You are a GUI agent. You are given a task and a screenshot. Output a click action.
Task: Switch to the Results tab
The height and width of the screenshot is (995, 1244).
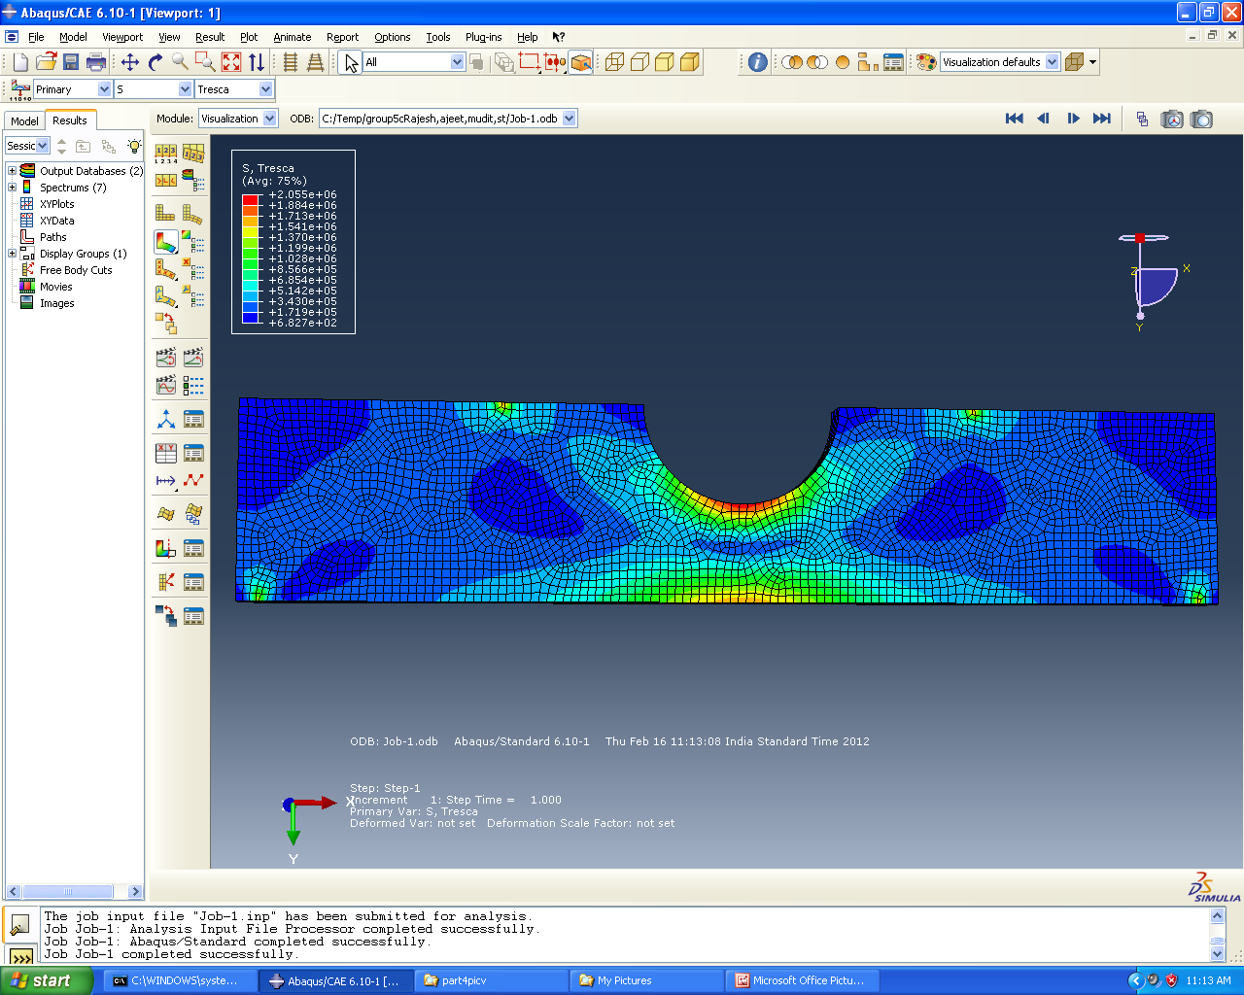(70, 120)
